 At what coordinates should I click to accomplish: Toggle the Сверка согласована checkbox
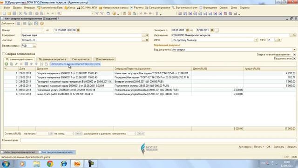click(4, 54)
